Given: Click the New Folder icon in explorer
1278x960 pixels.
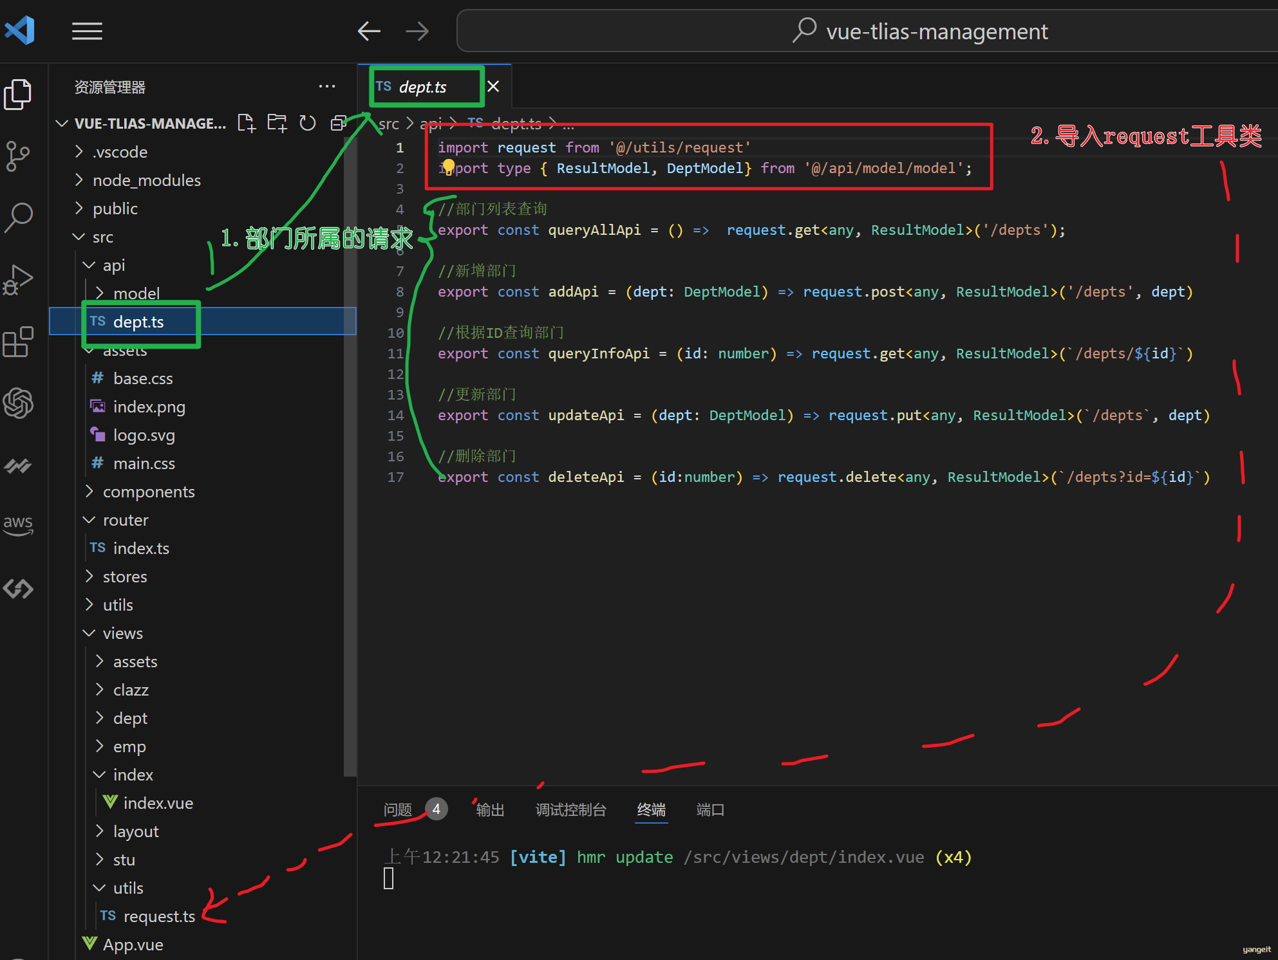Looking at the screenshot, I should (277, 122).
